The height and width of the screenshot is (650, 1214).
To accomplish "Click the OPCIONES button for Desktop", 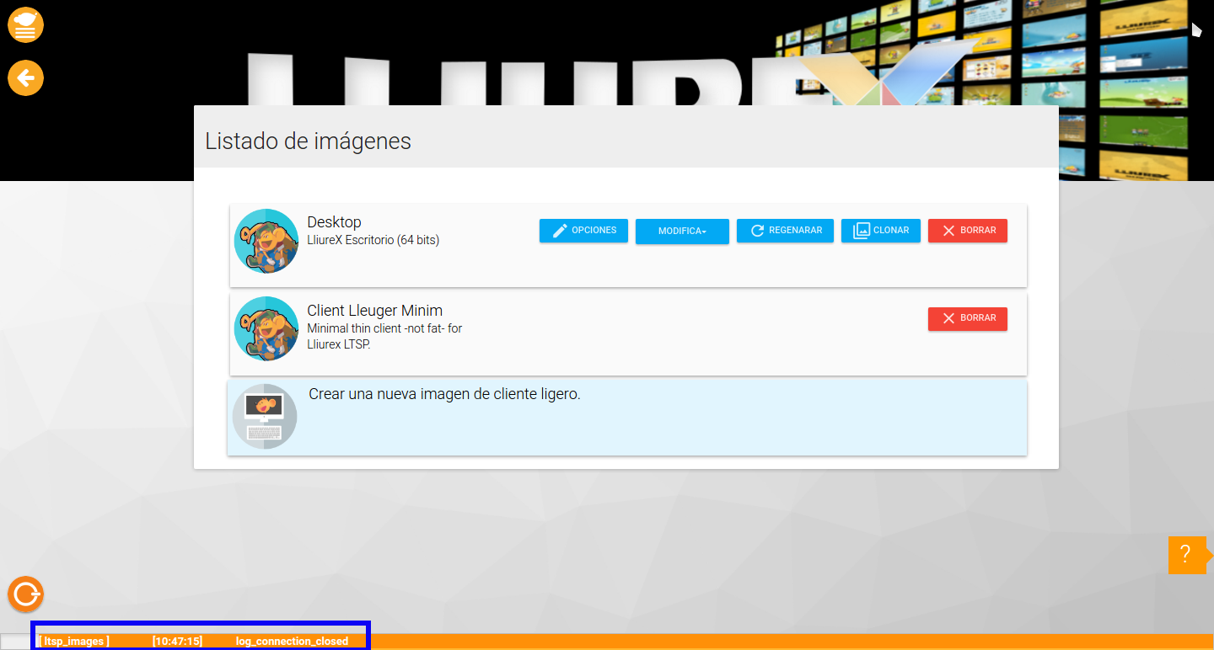I will (583, 231).
